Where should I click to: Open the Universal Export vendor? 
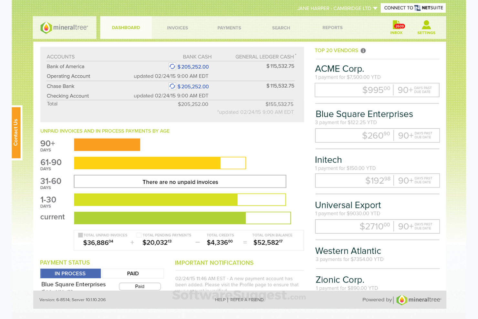348,205
